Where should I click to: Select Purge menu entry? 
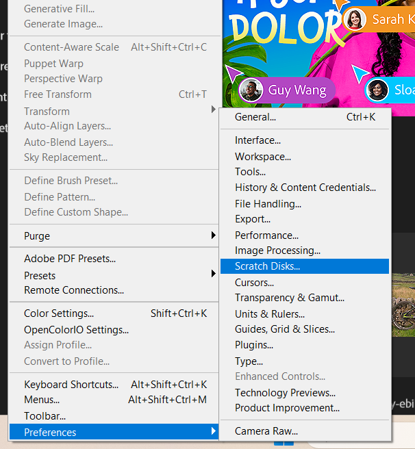(x=114, y=236)
